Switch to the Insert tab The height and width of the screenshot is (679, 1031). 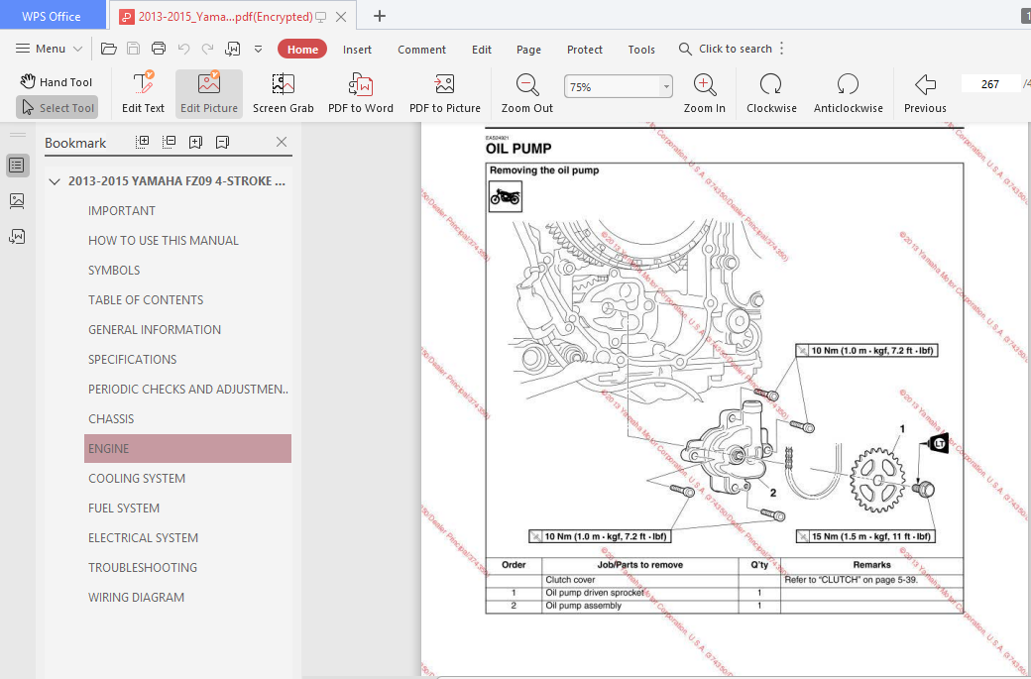357,50
